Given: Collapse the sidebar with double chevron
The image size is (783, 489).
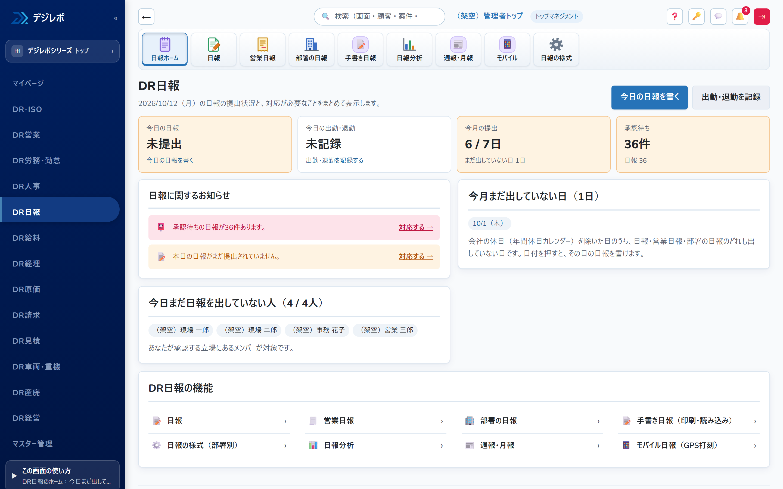Looking at the screenshot, I should (116, 18).
